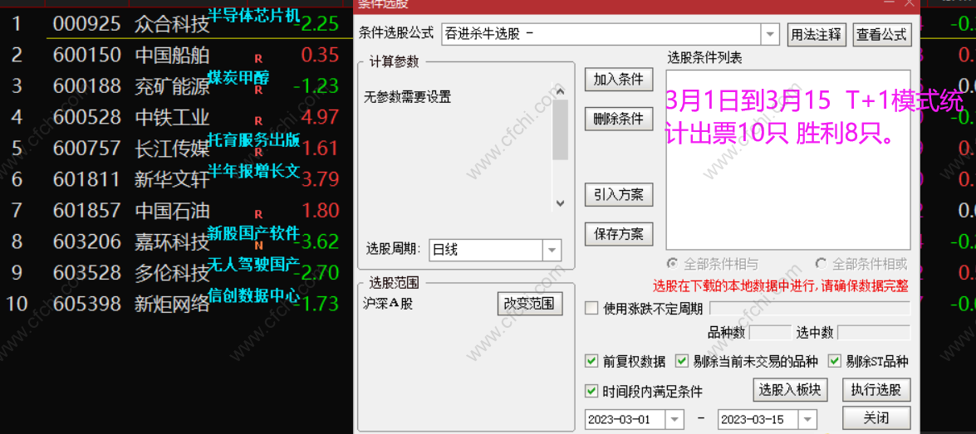Click the 引入方案 button
The height and width of the screenshot is (434, 976).
pos(618,195)
